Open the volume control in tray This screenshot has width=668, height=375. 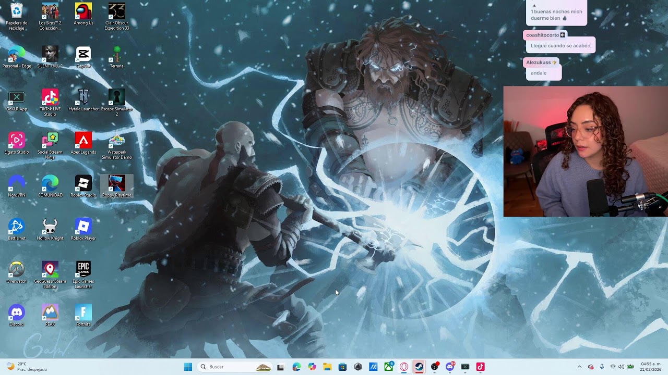(621, 367)
